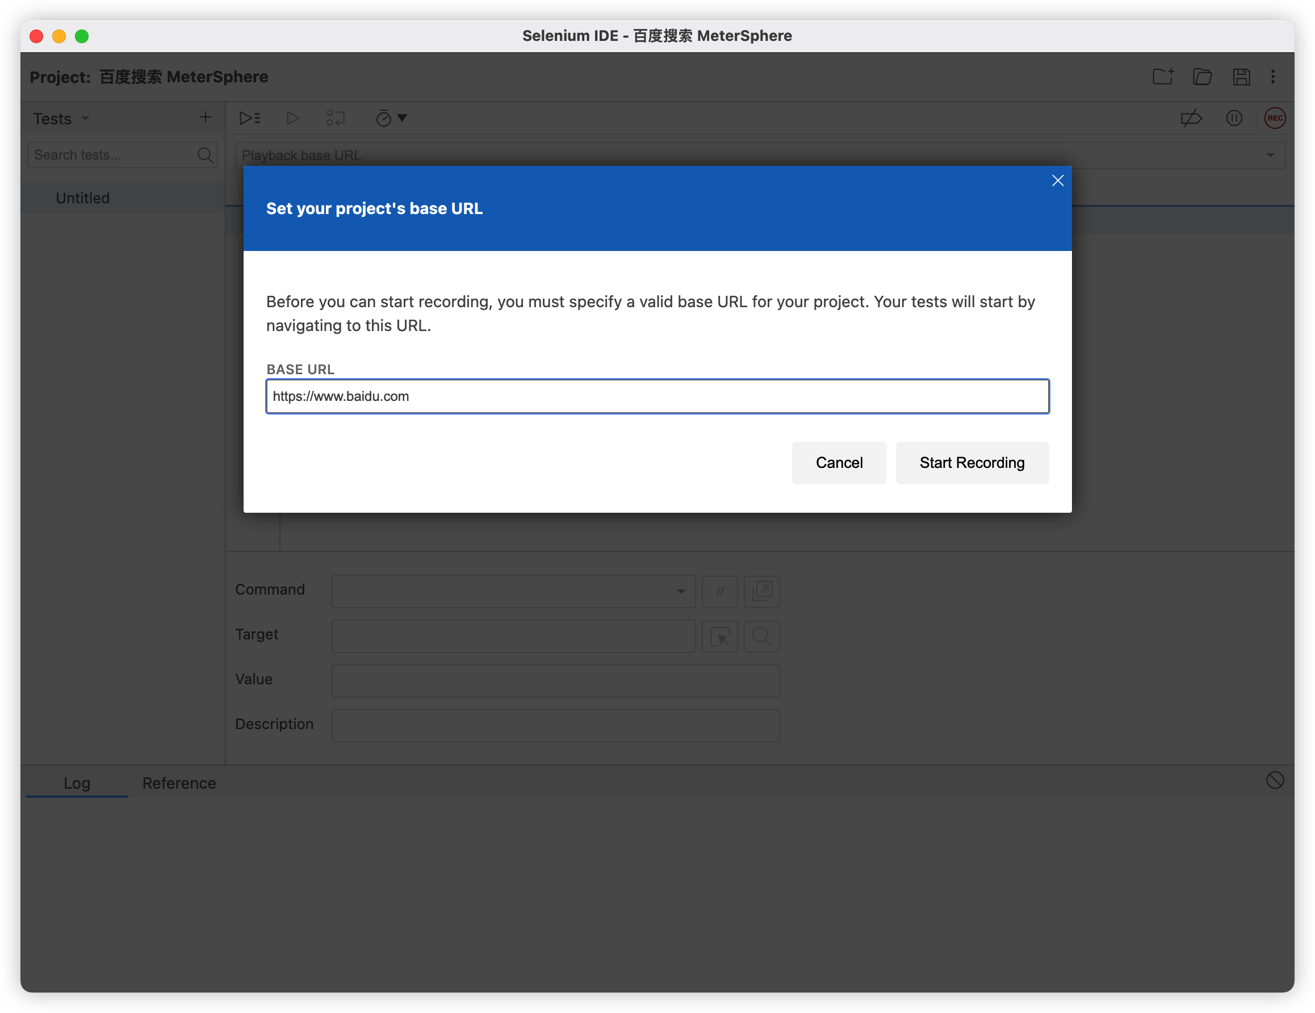Save the current project
Screen dimensions: 1315x1013
tap(1242, 77)
